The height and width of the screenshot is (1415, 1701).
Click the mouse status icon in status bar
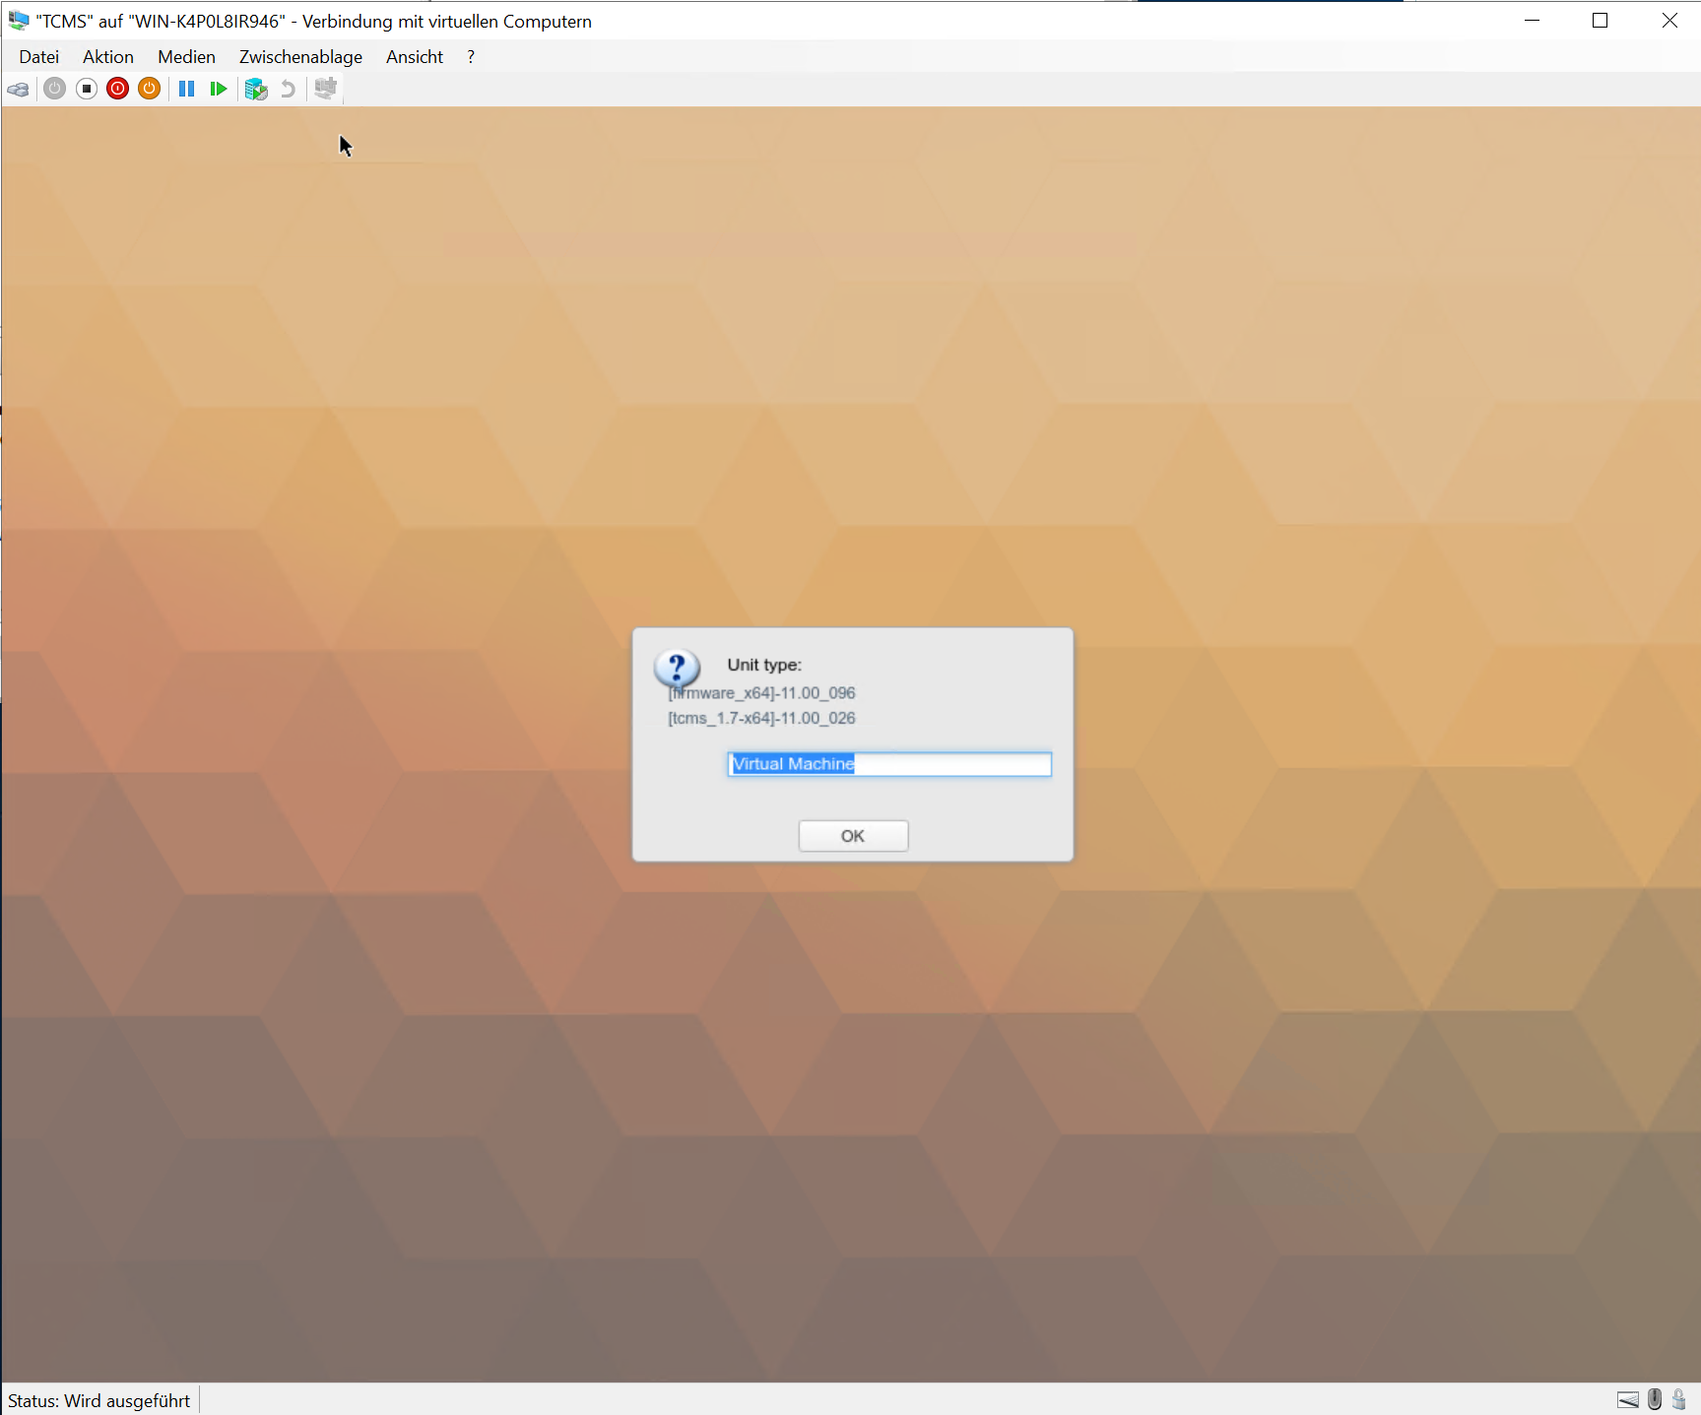(x=1655, y=1399)
